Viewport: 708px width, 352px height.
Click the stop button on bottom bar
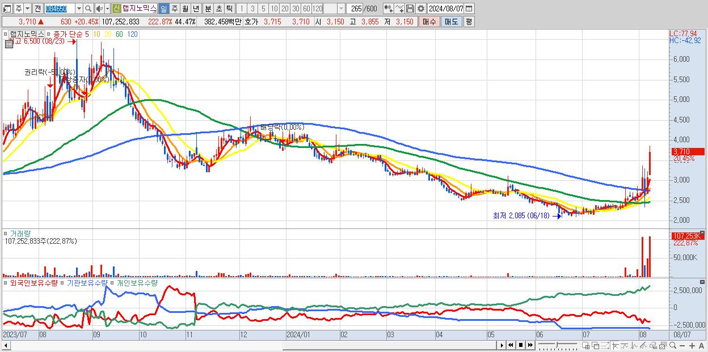521,345
